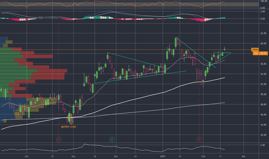
Task: Click the Feb date label on time axis
Action: (x=203, y=156)
